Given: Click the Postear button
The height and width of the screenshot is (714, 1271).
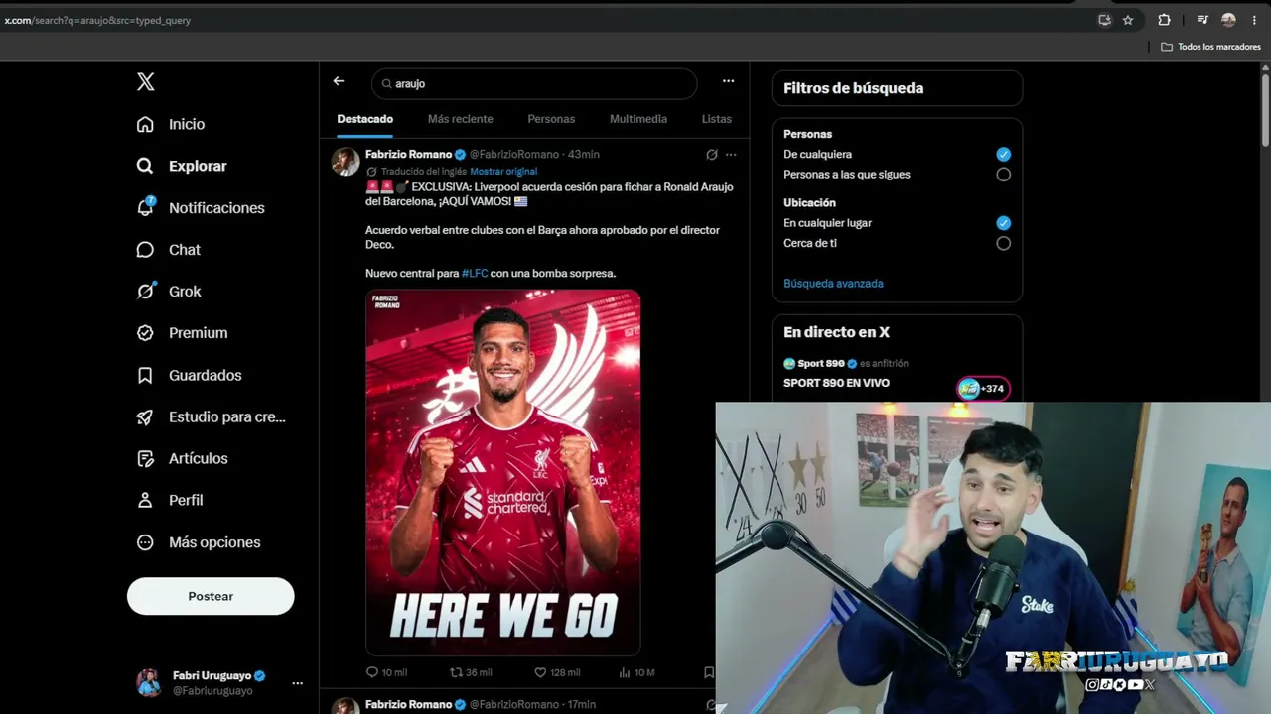Looking at the screenshot, I should pos(211,596).
